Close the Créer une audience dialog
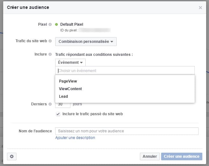The width and height of the screenshot is (209, 166). click(x=200, y=8)
